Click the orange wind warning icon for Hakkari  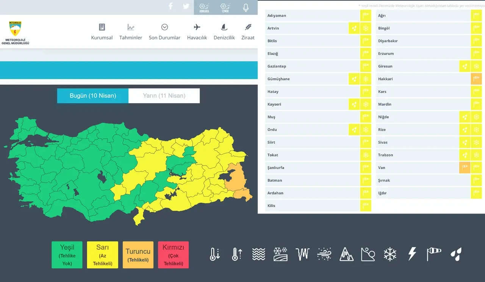click(476, 79)
